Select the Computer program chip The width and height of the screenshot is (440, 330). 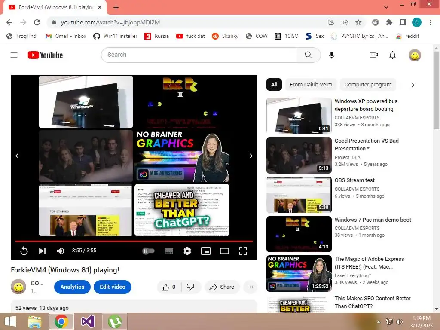pos(368,85)
